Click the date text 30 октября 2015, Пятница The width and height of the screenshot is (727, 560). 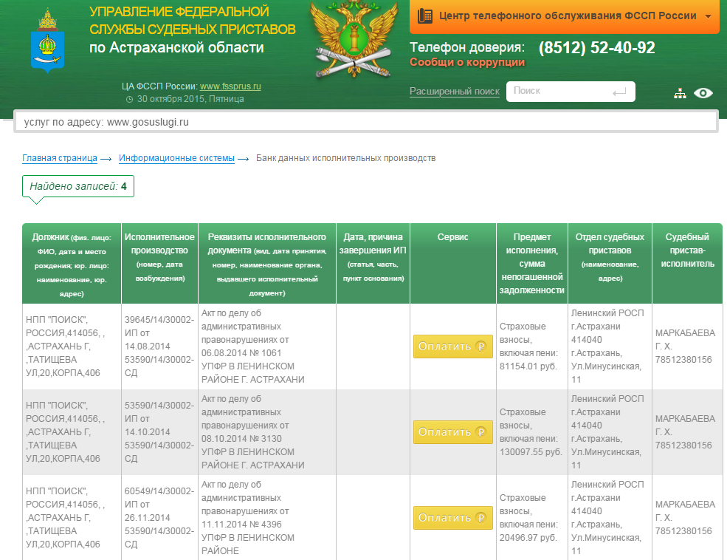[x=190, y=99]
